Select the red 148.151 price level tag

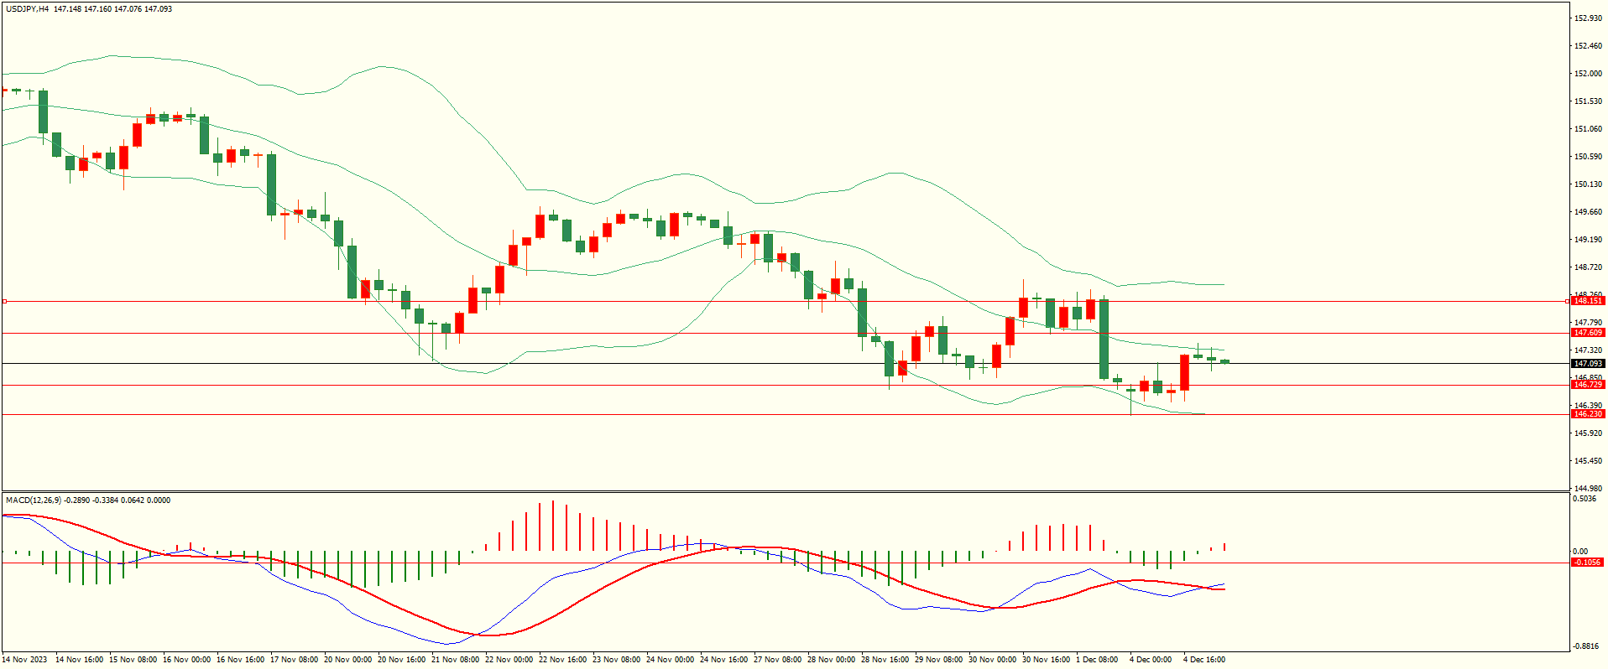[1588, 301]
